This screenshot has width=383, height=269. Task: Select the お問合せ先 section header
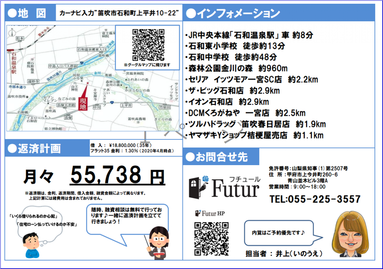coord(217,157)
